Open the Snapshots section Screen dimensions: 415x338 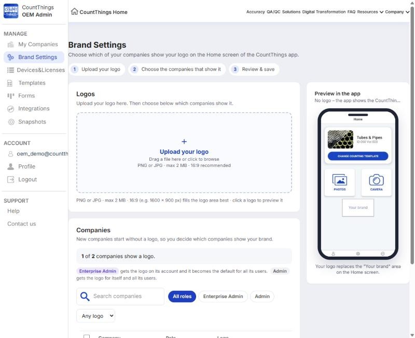33,122
